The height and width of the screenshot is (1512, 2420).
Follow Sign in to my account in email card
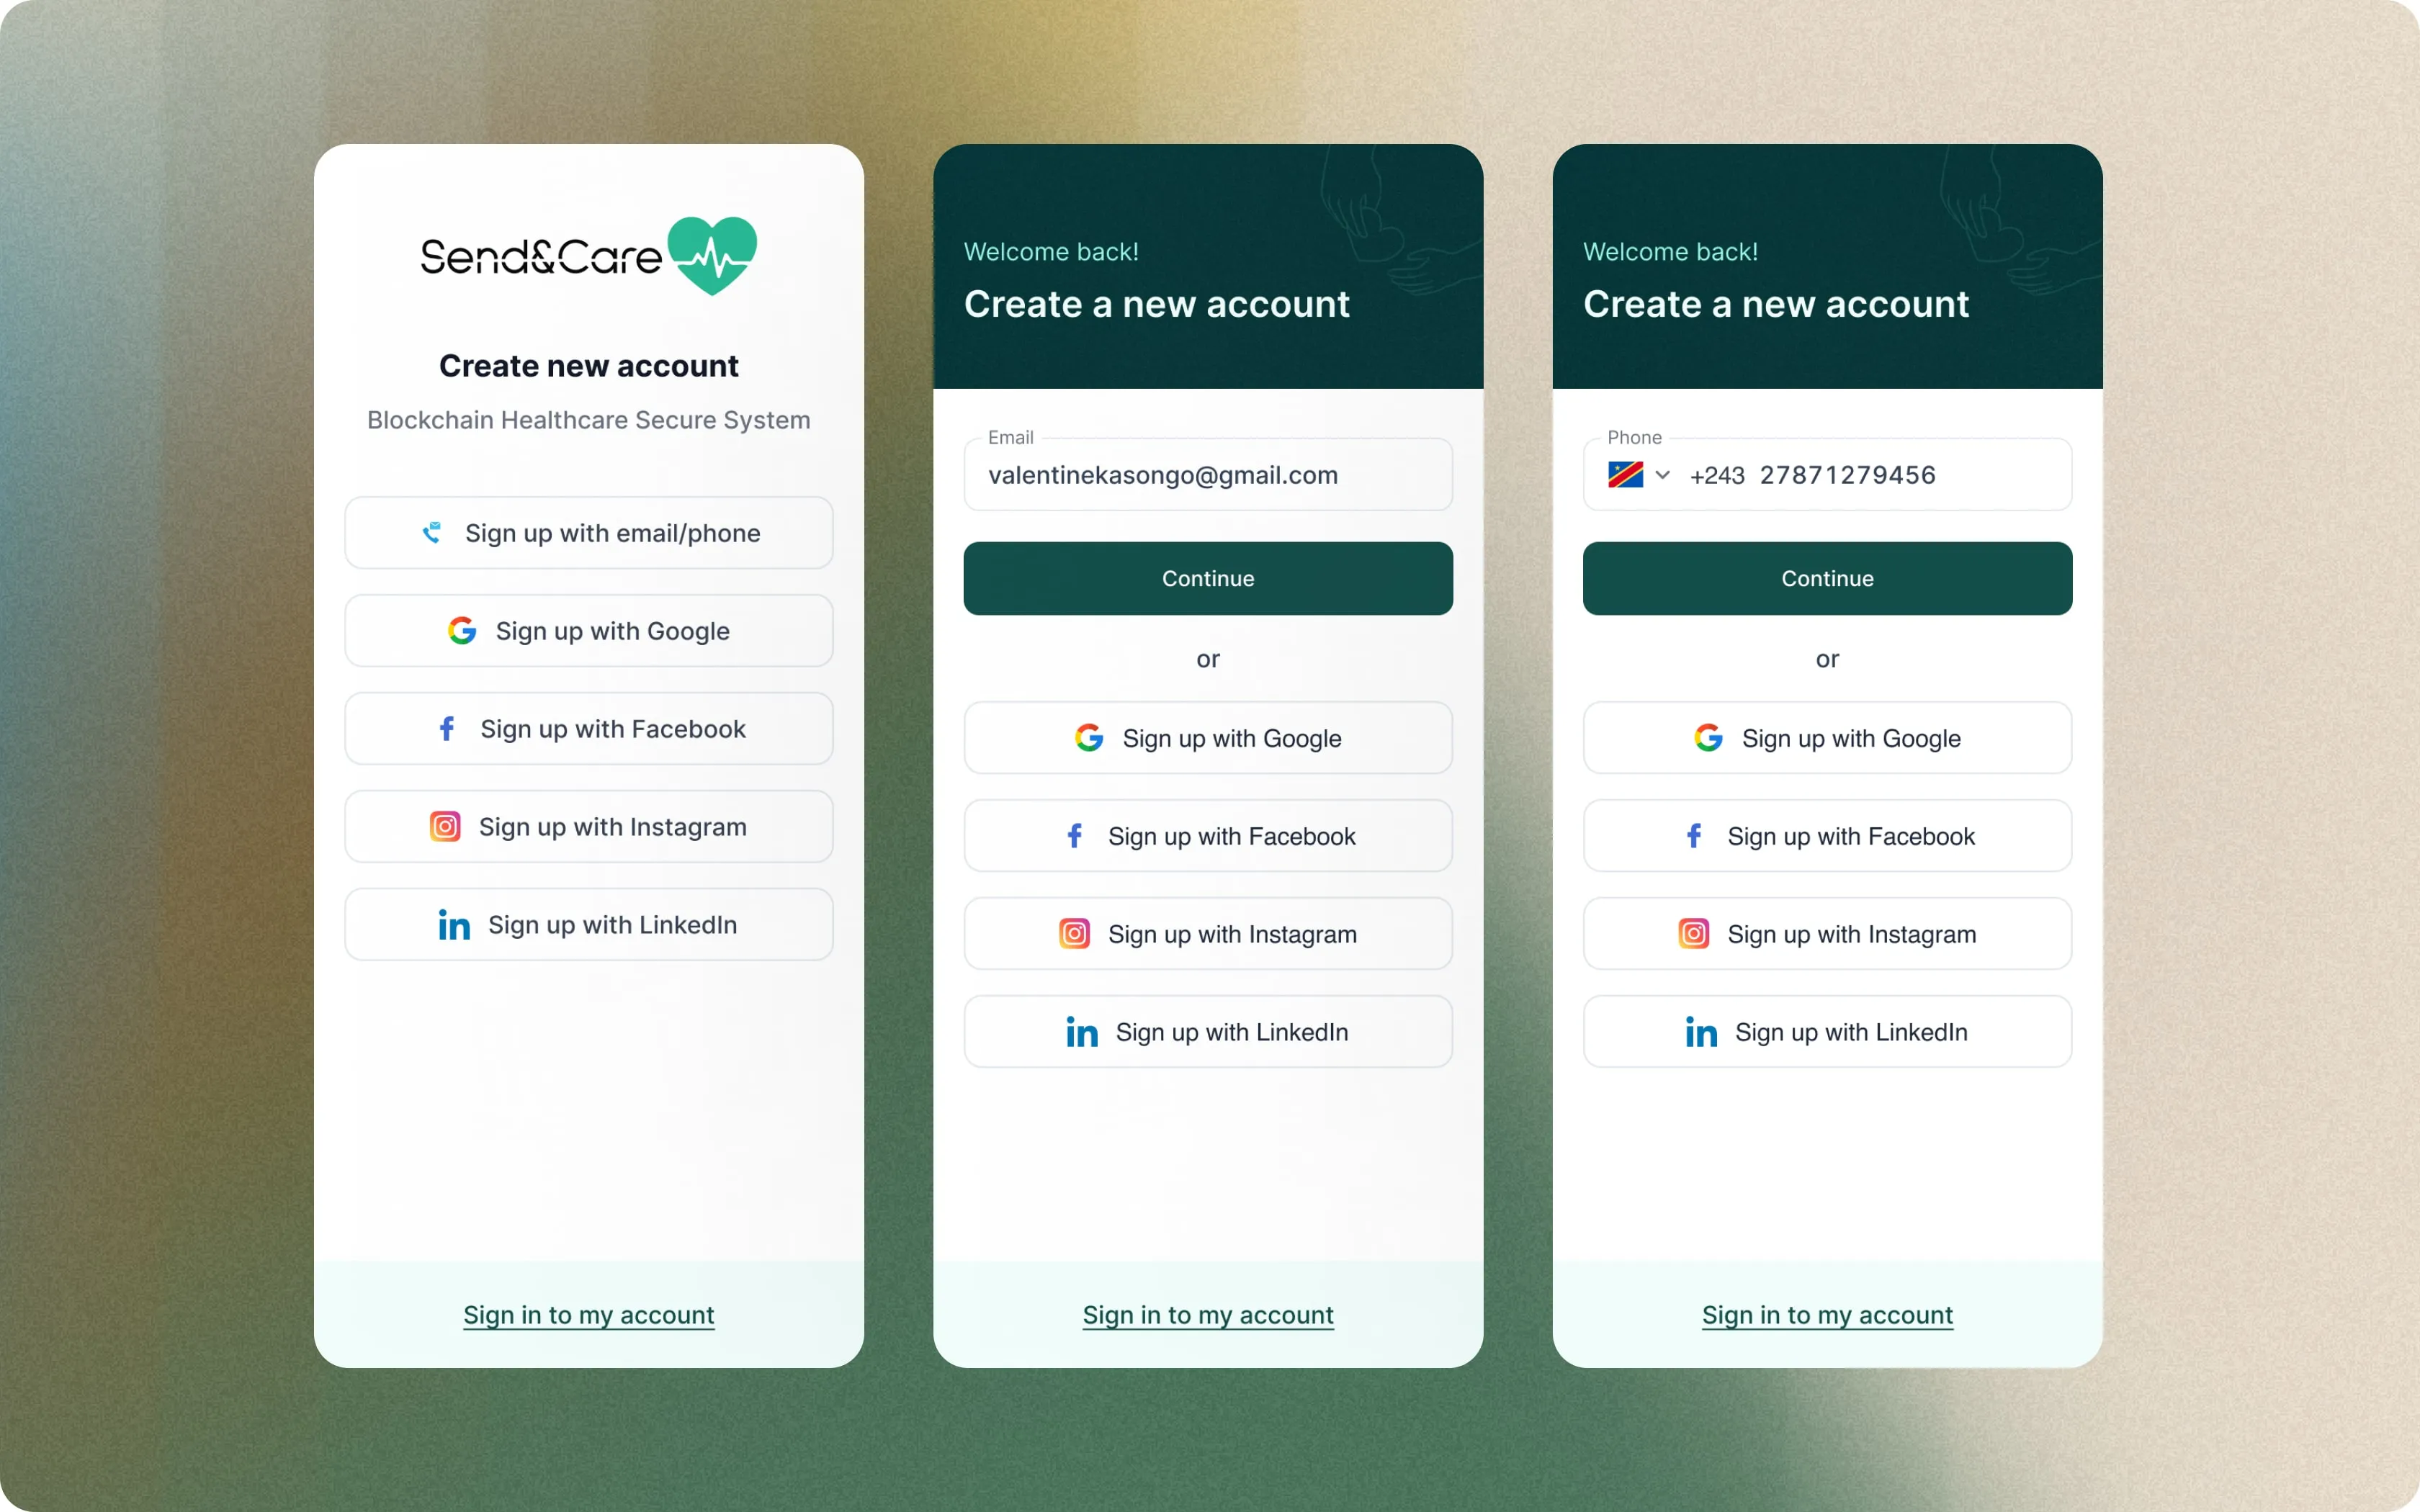(1208, 1315)
